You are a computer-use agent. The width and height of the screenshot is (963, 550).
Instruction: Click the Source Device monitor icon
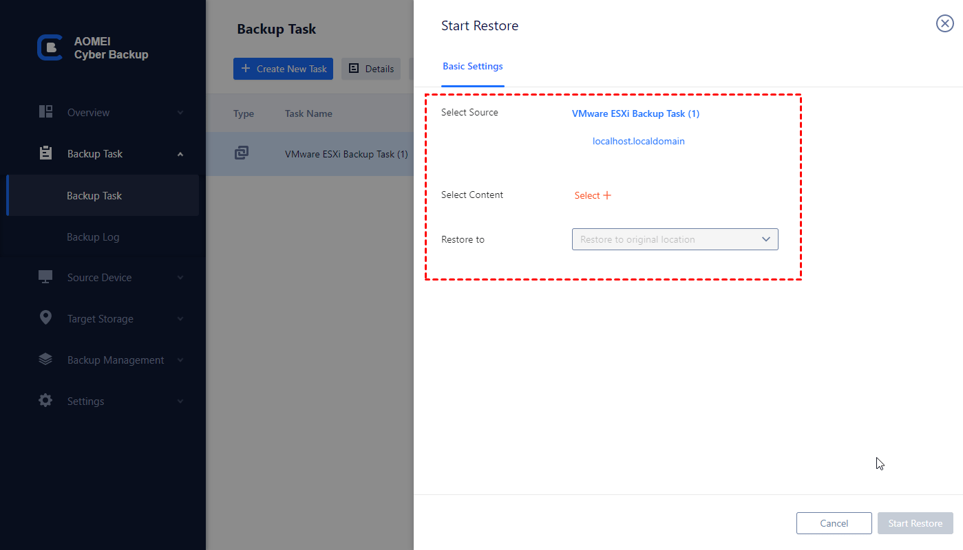click(x=45, y=277)
